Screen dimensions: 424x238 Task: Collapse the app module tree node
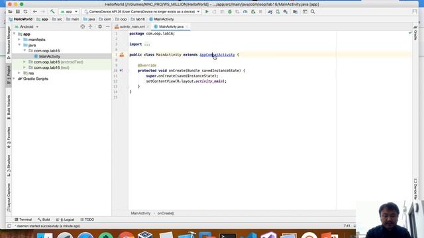[15, 34]
